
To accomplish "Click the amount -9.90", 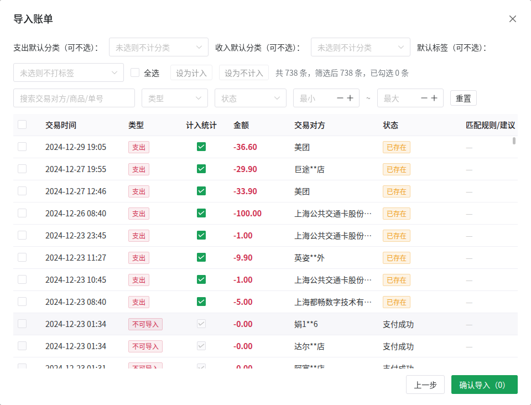I will point(243,258).
